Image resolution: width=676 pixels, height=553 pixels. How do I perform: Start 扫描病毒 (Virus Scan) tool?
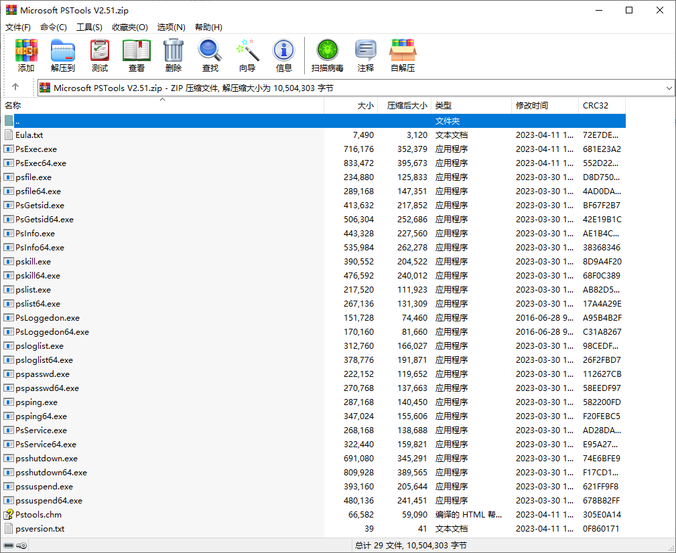328,55
